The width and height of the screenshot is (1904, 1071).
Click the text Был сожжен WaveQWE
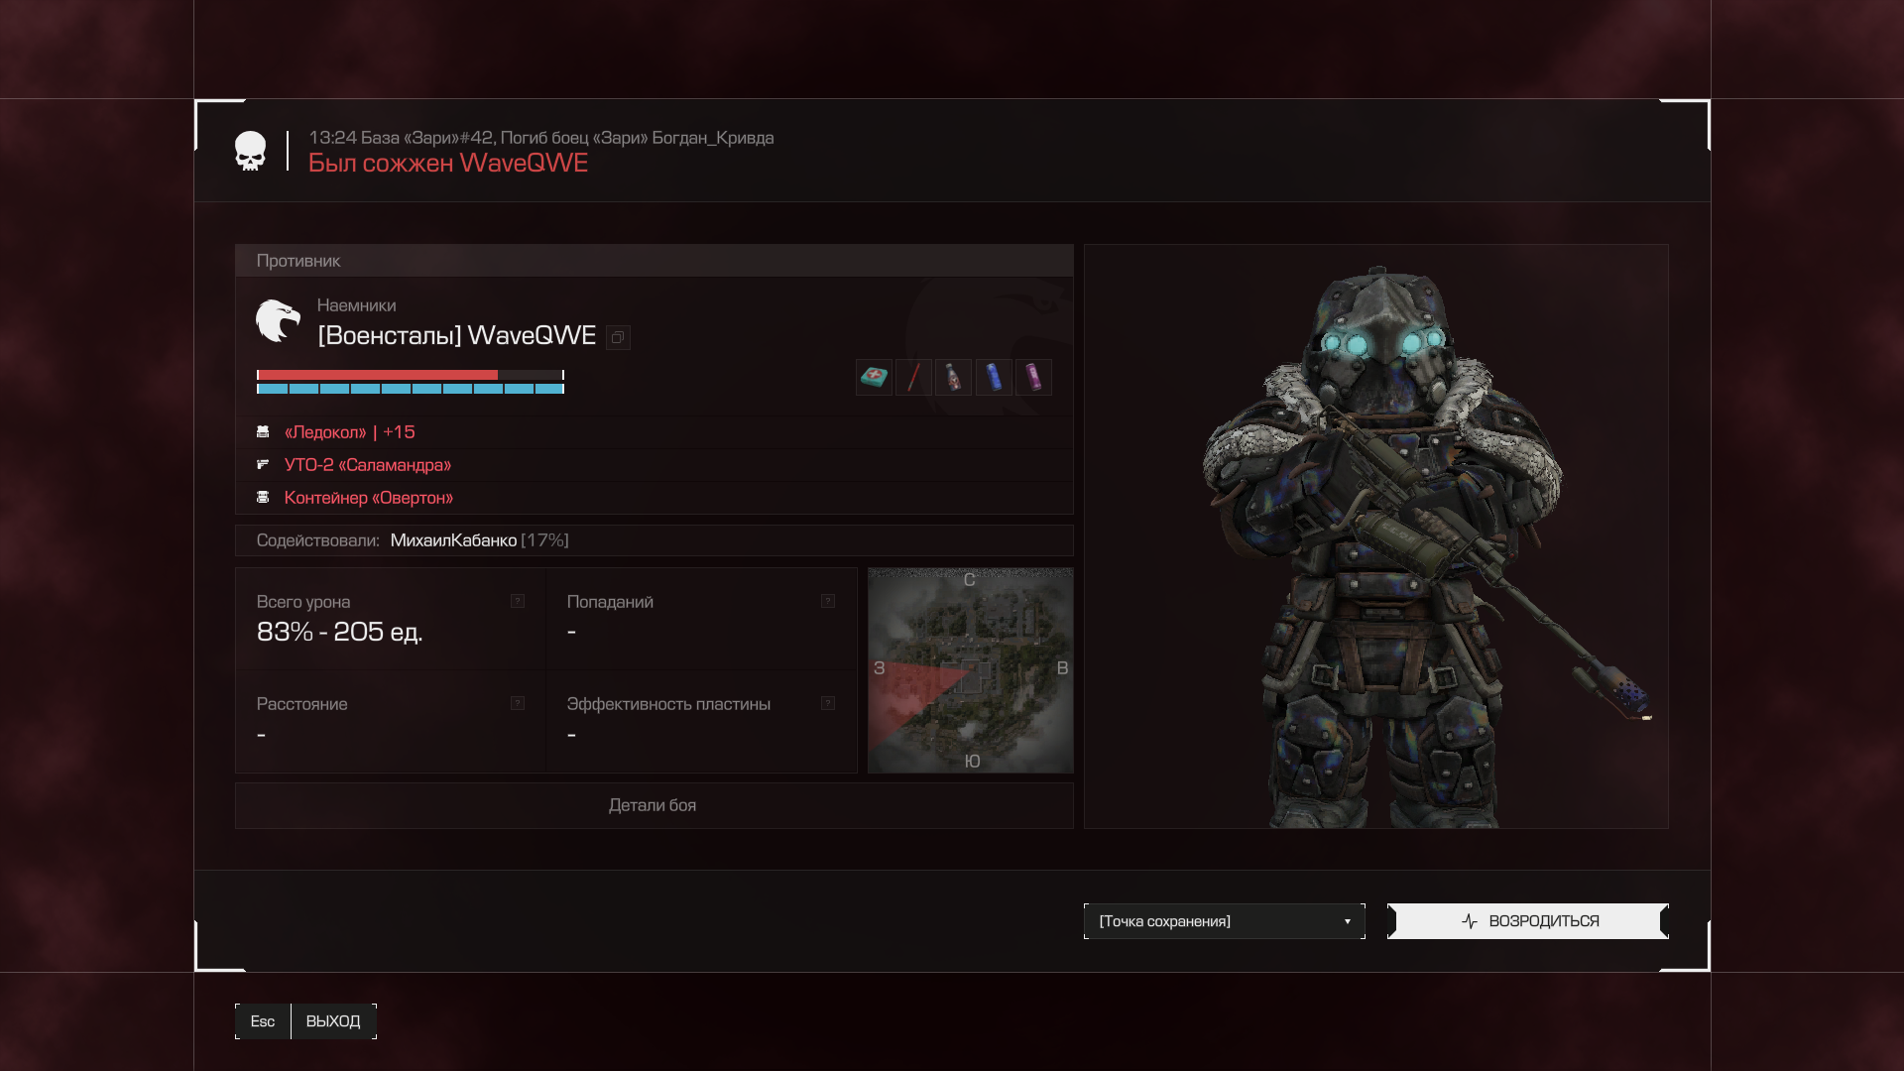coord(448,164)
